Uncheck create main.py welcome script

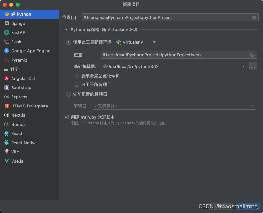pyautogui.click(x=66, y=117)
